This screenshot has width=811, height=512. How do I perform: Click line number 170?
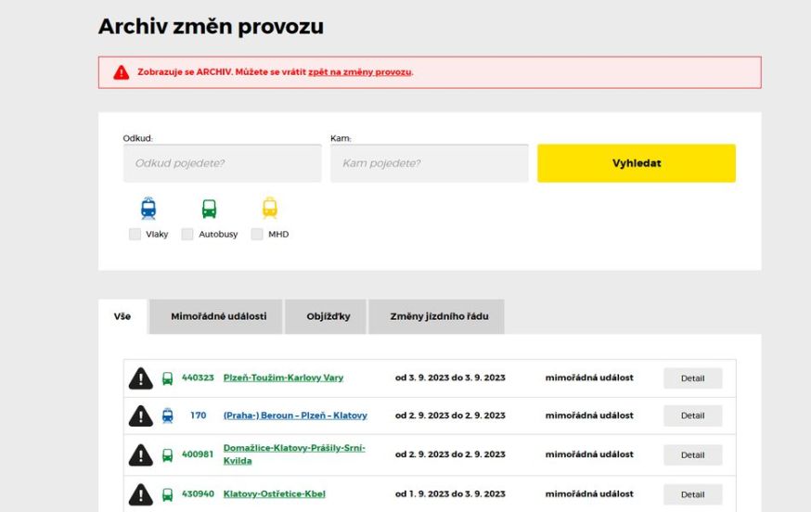pyautogui.click(x=198, y=416)
